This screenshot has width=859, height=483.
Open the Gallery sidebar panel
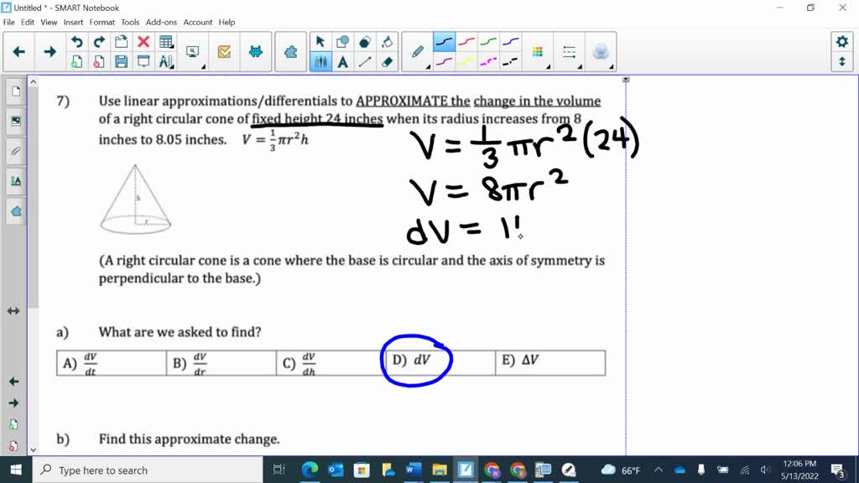tap(13, 120)
